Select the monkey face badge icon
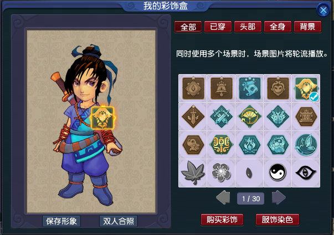 (278, 88)
